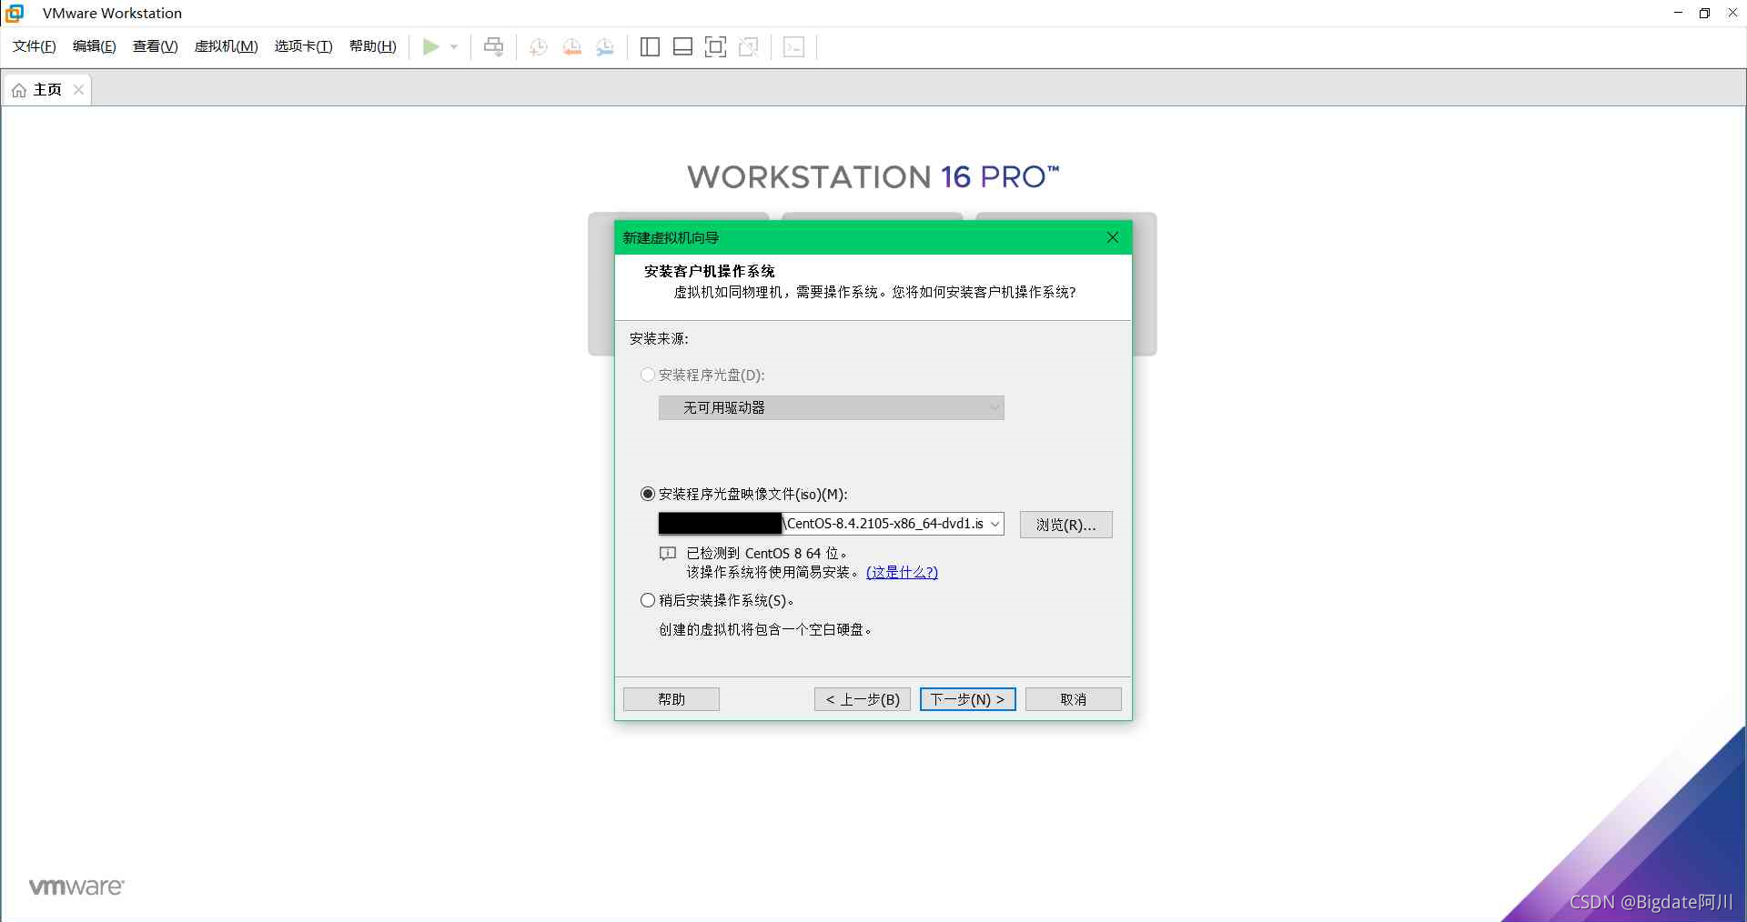The height and width of the screenshot is (922, 1747).
Task: Open the 这是什么? link
Action: pyautogui.click(x=902, y=572)
